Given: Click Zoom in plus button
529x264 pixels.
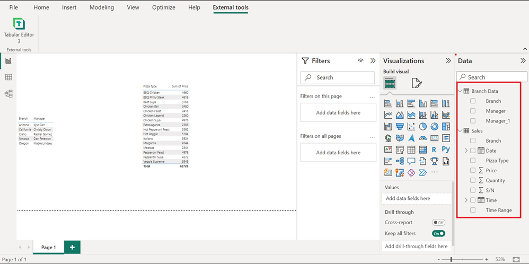Looking at the screenshot, I should 487,259.
